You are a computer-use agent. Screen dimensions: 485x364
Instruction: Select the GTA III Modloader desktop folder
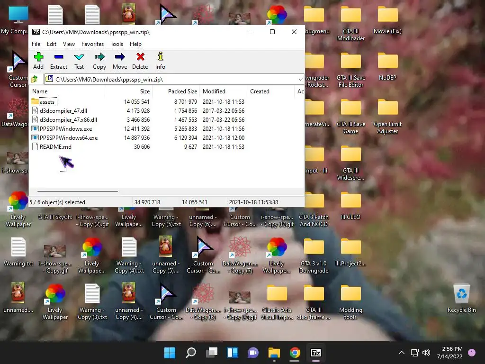[x=351, y=24]
